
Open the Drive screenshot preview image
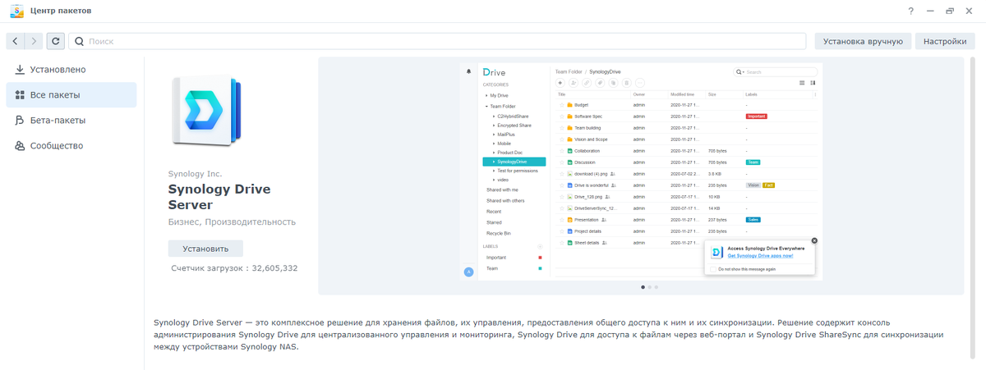click(x=641, y=170)
